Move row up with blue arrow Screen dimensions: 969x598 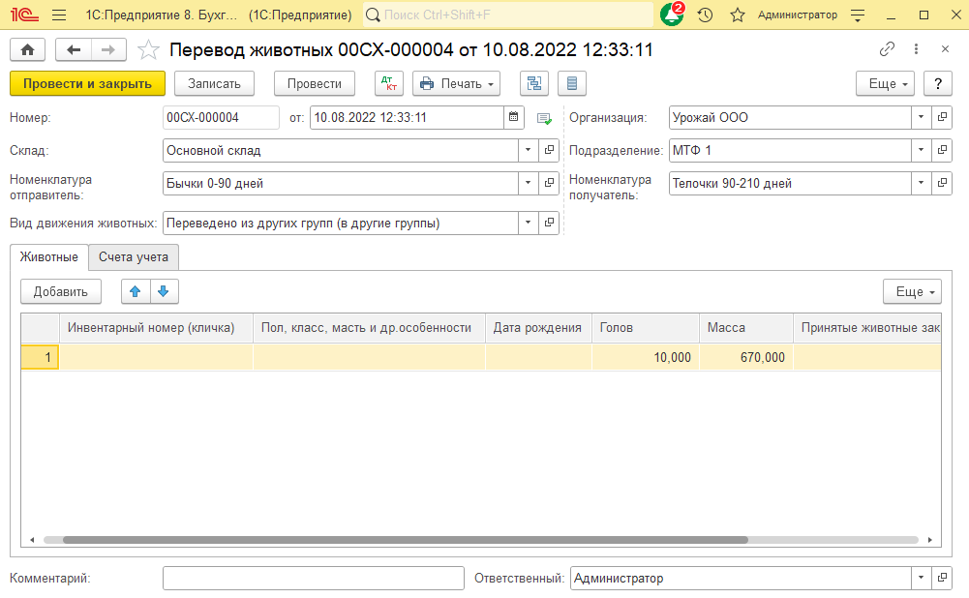coord(136,291)
